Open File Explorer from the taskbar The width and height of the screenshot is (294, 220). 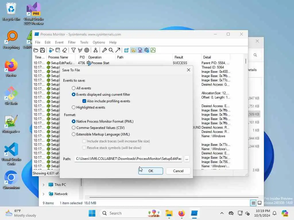[169, 213]
